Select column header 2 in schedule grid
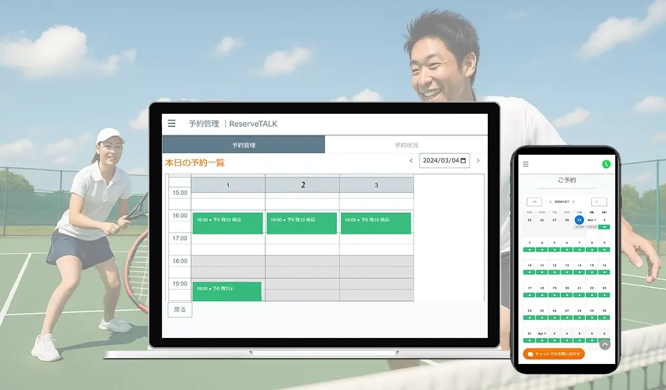This screenshot has height=390, width=666. [x=302, y=185]
